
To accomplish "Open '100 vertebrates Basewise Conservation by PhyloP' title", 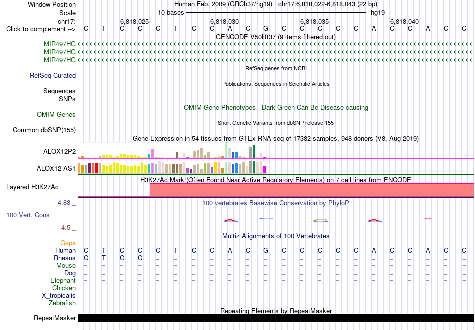I will (x=276, y=203).
